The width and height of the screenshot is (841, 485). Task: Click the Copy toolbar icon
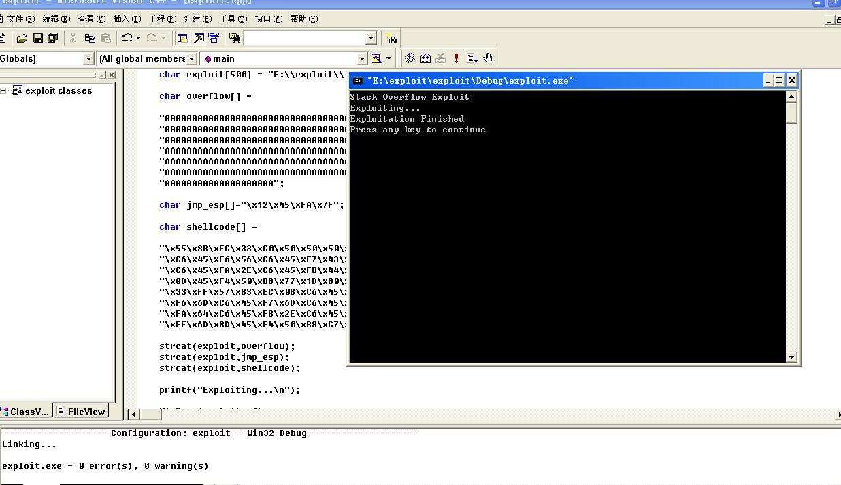[x=90, y=38]
